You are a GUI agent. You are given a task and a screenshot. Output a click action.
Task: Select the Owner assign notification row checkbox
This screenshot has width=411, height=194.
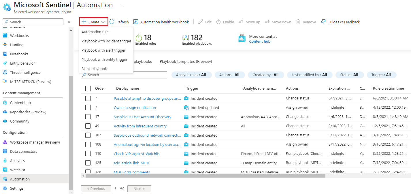click(88, 108)
